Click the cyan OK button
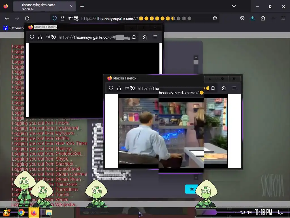This screenshot has width=290, height=218. tap(191, 189)
